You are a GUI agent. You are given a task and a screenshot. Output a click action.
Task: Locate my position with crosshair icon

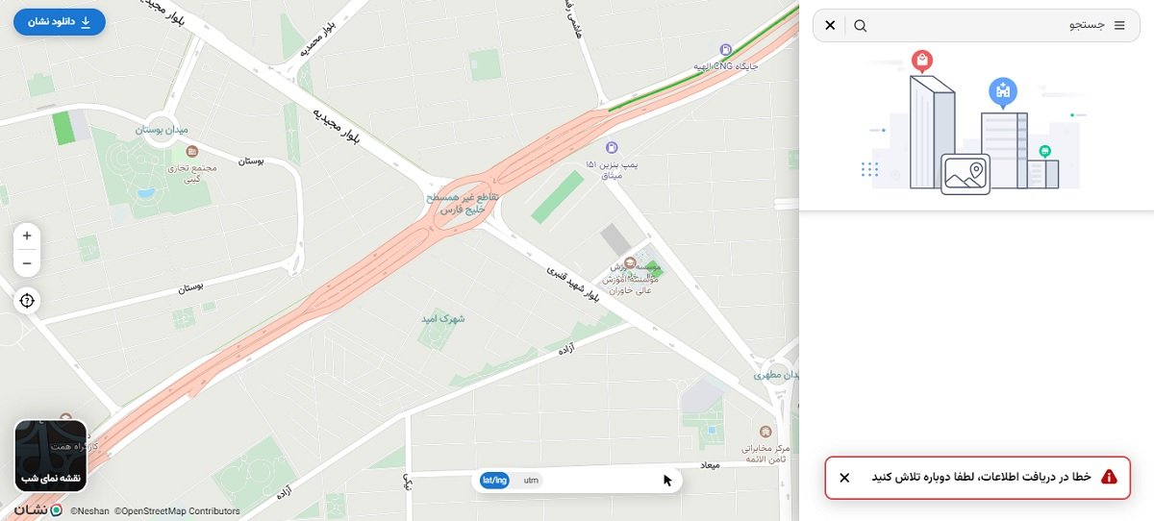click(x=27, y=301)
